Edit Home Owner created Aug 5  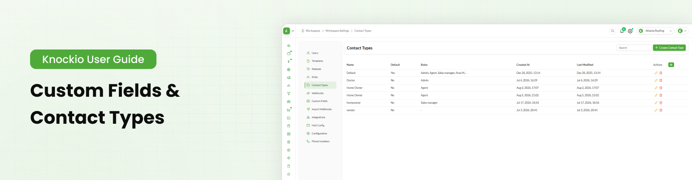656,95
